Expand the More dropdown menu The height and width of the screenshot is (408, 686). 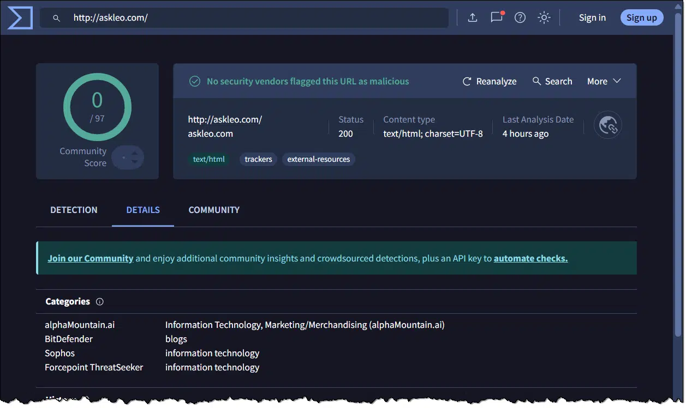(604, 81)
